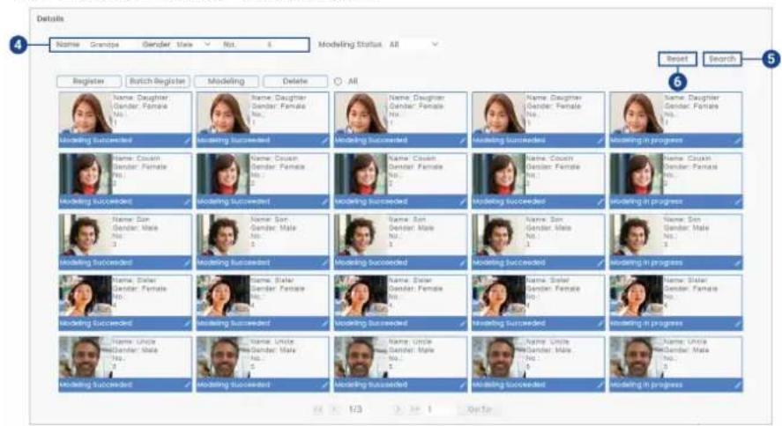
Task: Go to the first page
Action: click(317, 409)
